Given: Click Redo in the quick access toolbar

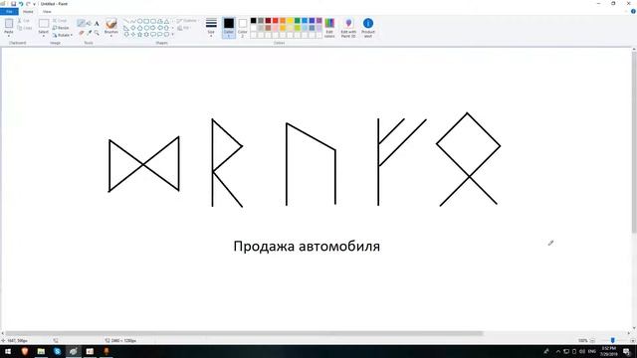Looking at the screenshot, I should click(x=28, y=4).
